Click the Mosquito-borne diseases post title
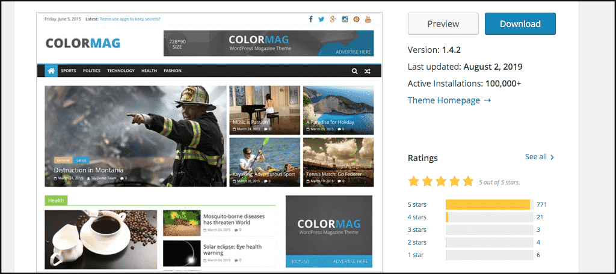 [234, 219]
